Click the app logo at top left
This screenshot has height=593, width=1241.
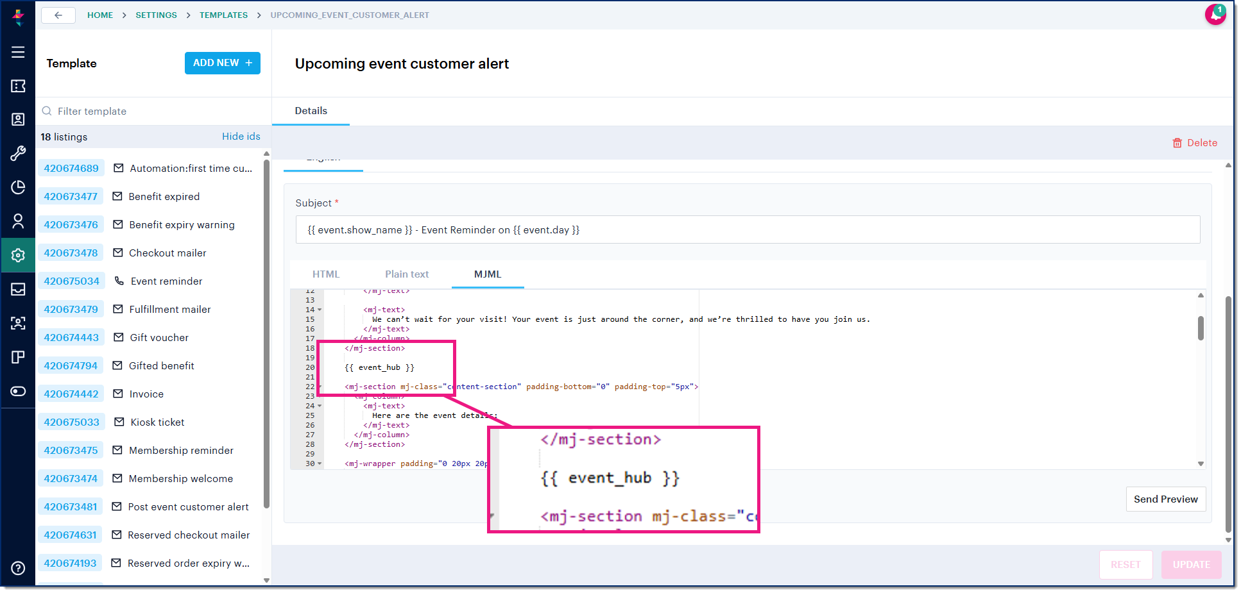click(x=18, y=17)
